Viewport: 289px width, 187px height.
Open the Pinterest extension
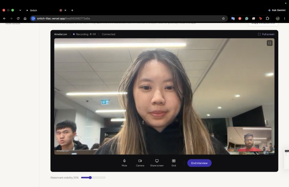pos(240,18)
